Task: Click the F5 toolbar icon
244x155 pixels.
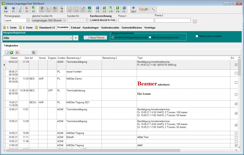Action: [42, 9]
